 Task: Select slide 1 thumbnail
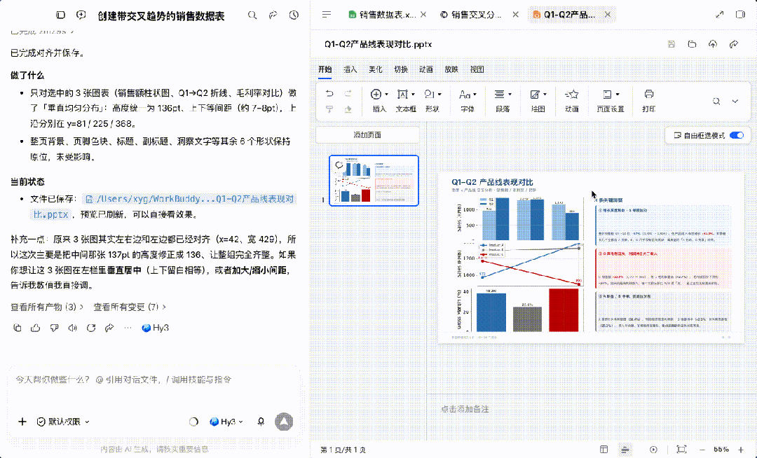[x=374, y=180]
